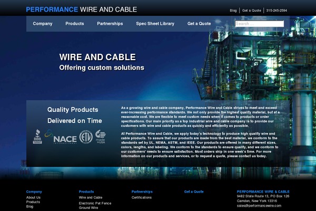Click the 9482 State Route 13 address line
The image size is (316, 211).
pos(263,196)
